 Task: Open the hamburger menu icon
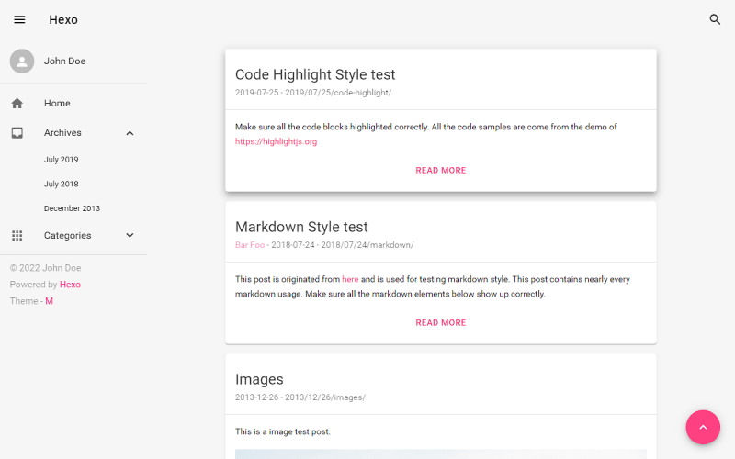click(x=19, y=19)
